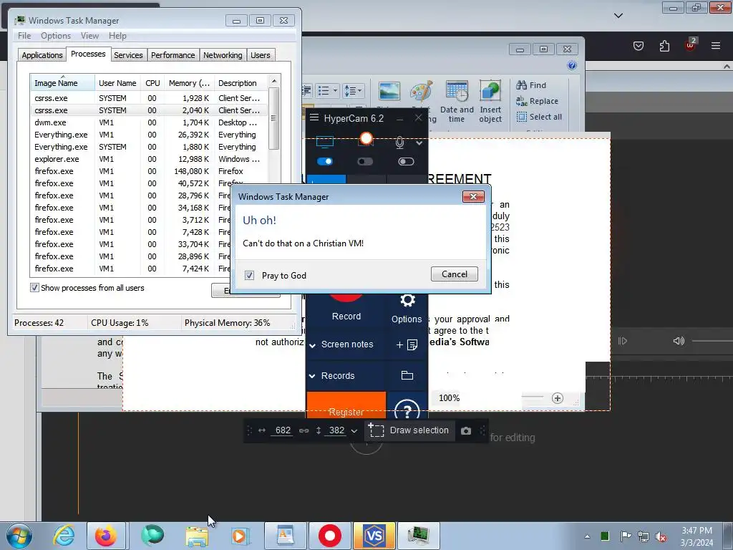Sort processes by Image Name column

tap(62, 83)
